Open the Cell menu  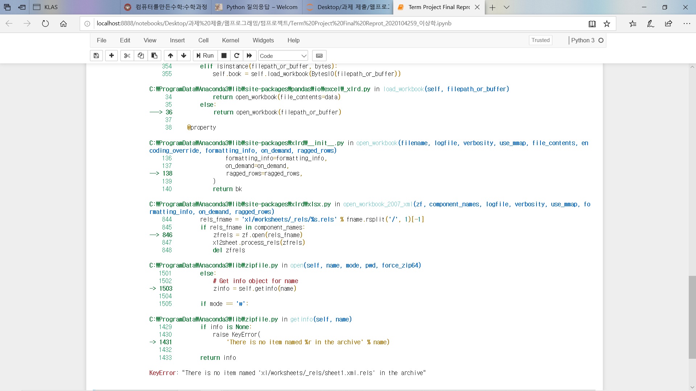click(x=203, y=40)
